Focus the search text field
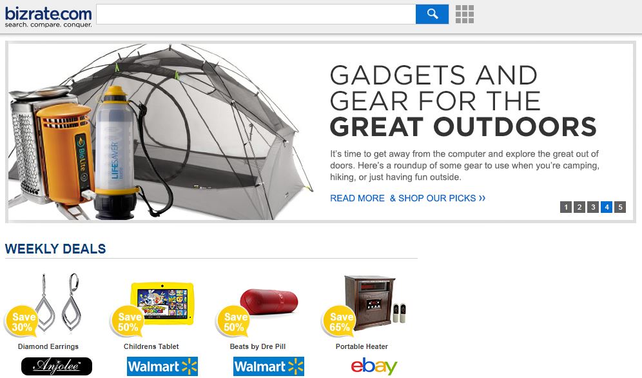Image resolution: width=642 pixels, height=378 pixels. 256,14
